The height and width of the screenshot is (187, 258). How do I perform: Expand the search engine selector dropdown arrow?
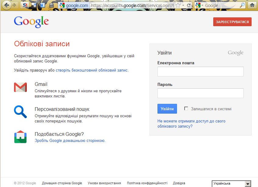(202, 5)
